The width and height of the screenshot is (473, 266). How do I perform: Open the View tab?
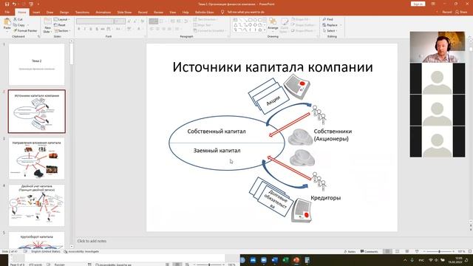point(172,12)
